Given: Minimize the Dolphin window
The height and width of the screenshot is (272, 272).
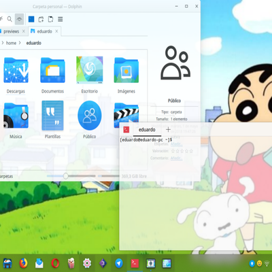Looking at the screenshot, I should (x=176, y=6).
